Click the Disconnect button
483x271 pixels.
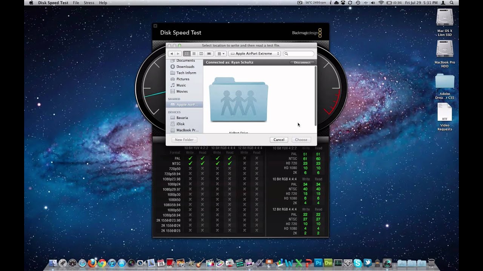pos(302,62)
